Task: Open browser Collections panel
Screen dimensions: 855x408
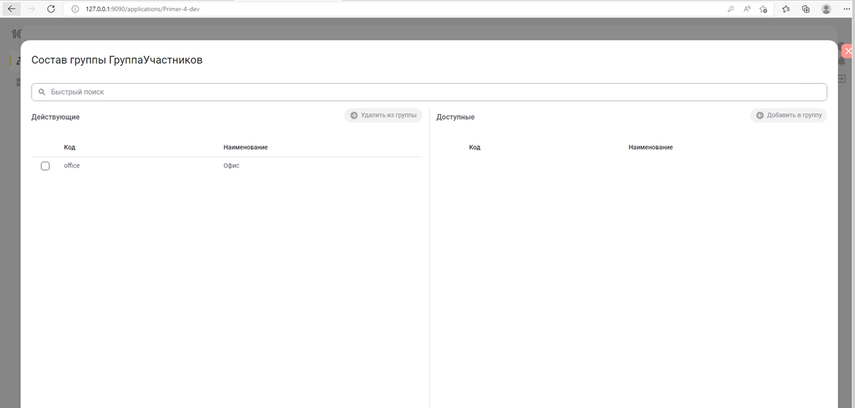Action: [806, 9]
